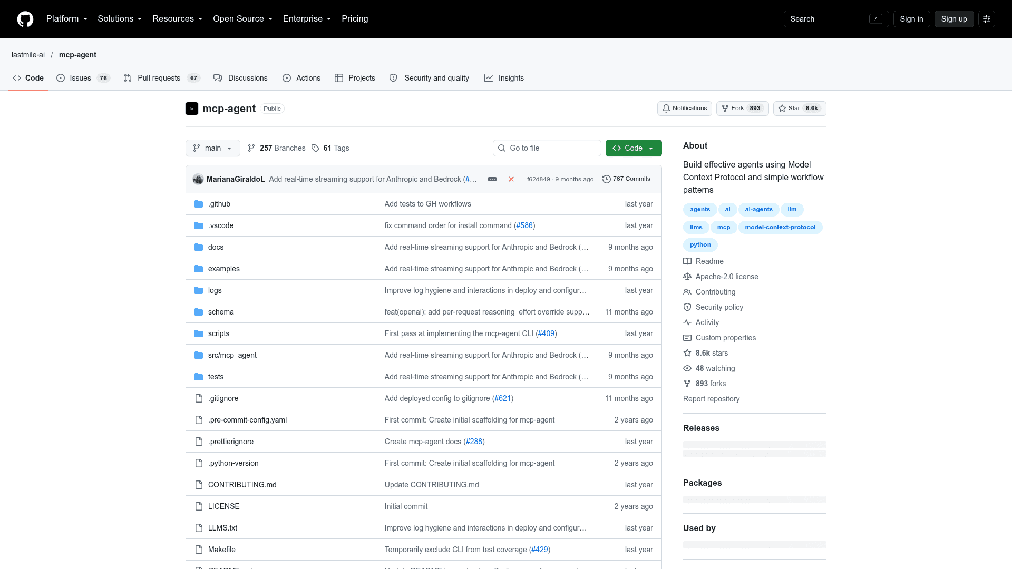Viewport: 1012px width, 569px height.
Task: Open the Readme book icon link
Action: [687, 261]
